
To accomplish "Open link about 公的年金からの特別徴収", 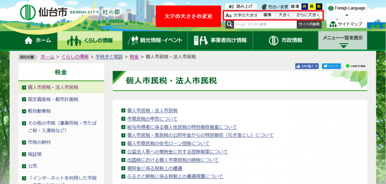I will point(200,135).
